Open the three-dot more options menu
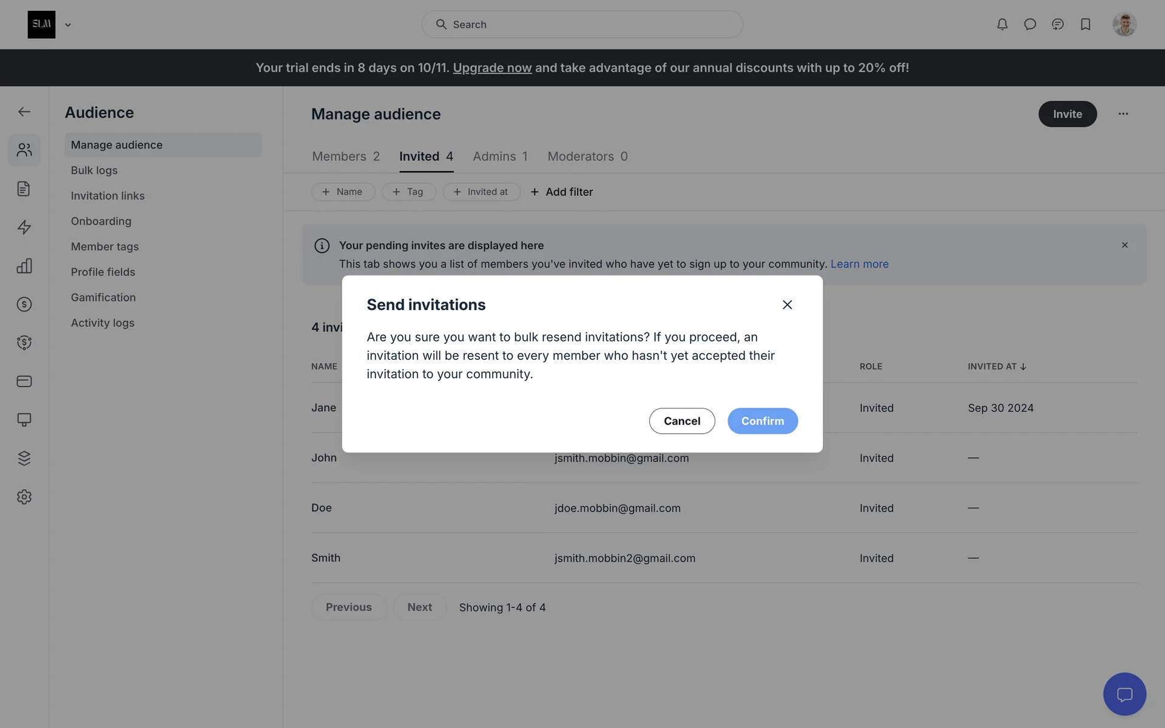The image size is (1165, 728). pos(1123,113)
